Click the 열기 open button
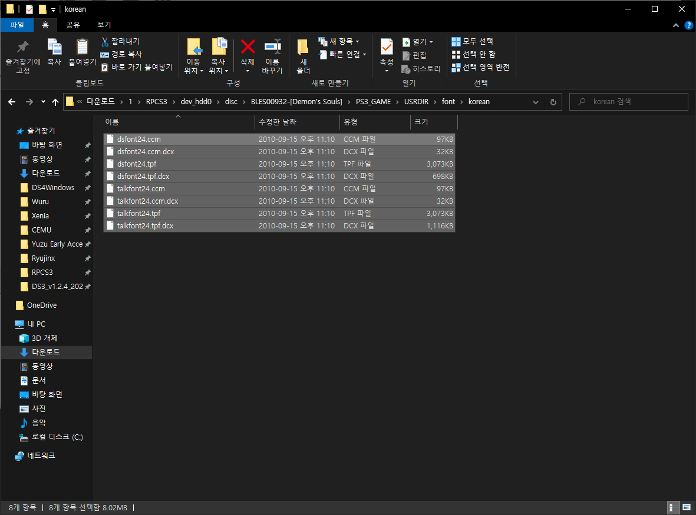Image resolution: width=696 pixels, height=515 pixels. [x=417, y=42]
